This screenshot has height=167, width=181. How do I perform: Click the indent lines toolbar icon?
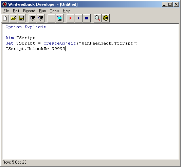[32, 18]
